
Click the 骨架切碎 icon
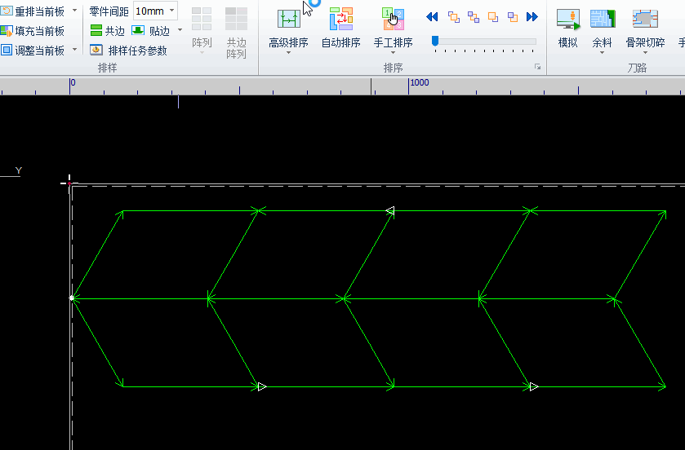[x=645, y=18]
